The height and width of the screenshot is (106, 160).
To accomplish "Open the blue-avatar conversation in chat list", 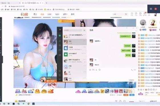I will click(x=75, y=48).
